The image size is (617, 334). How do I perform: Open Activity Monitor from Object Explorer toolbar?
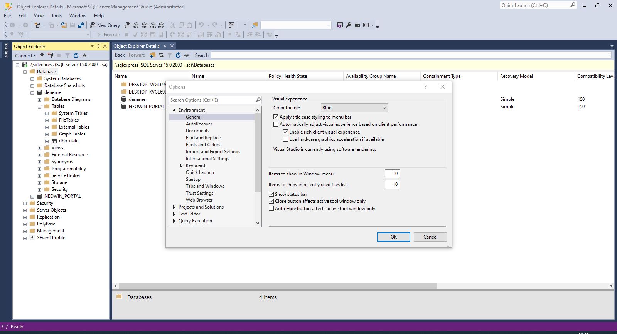coord(84,55)
